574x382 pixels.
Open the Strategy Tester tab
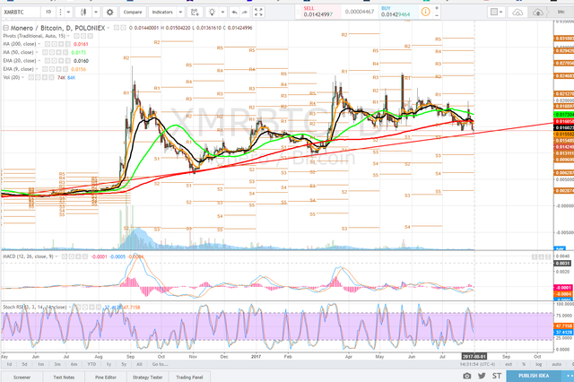coord(147,378)
